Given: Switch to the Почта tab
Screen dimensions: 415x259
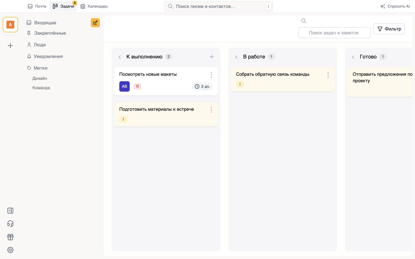Looking at the screenshot, I should coord(37,6).
